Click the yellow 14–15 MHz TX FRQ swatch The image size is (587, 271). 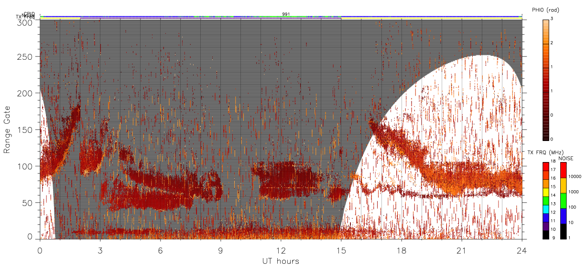point(545,192)
